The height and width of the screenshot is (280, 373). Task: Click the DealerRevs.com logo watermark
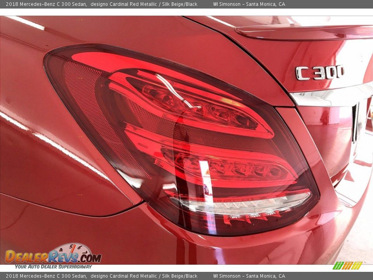tap(53, 257)
